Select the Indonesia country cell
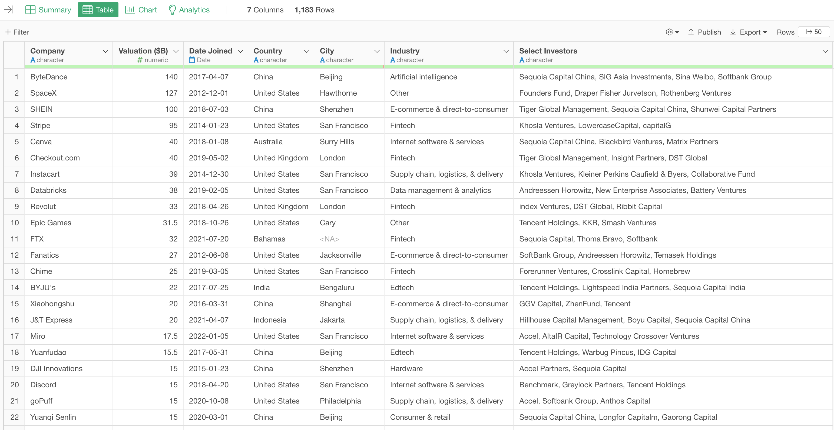Image resolution: width=834 pixels, height=430 pixels. 281,320
